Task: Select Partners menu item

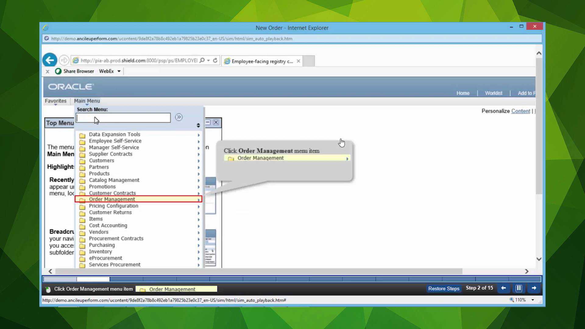Action: [x=99, y=167]
